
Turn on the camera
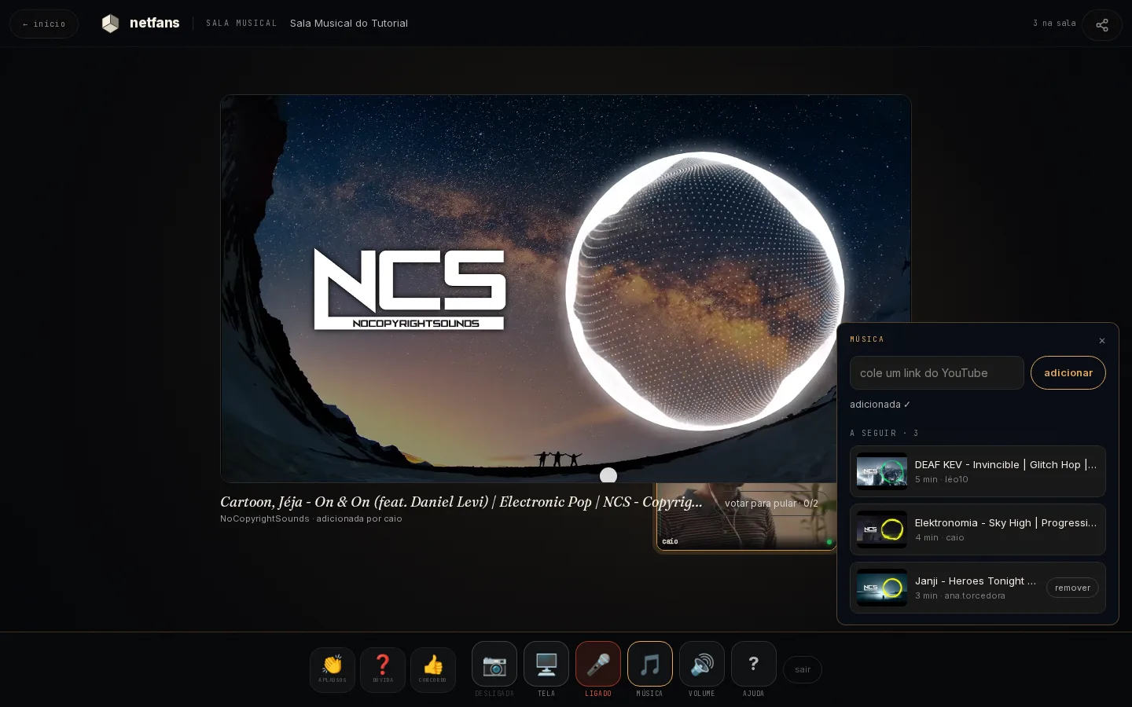pos(494,665)
